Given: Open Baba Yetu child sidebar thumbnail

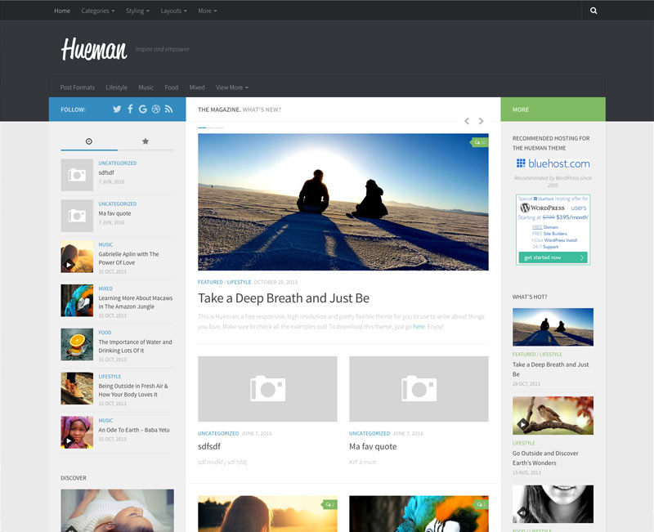Looking at the screenshot, I should [x=77, y=432].
